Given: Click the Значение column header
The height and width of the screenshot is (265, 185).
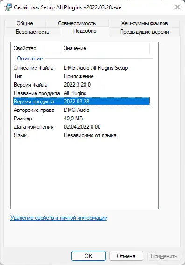Looking at the screenshot, I should [105, 48].
